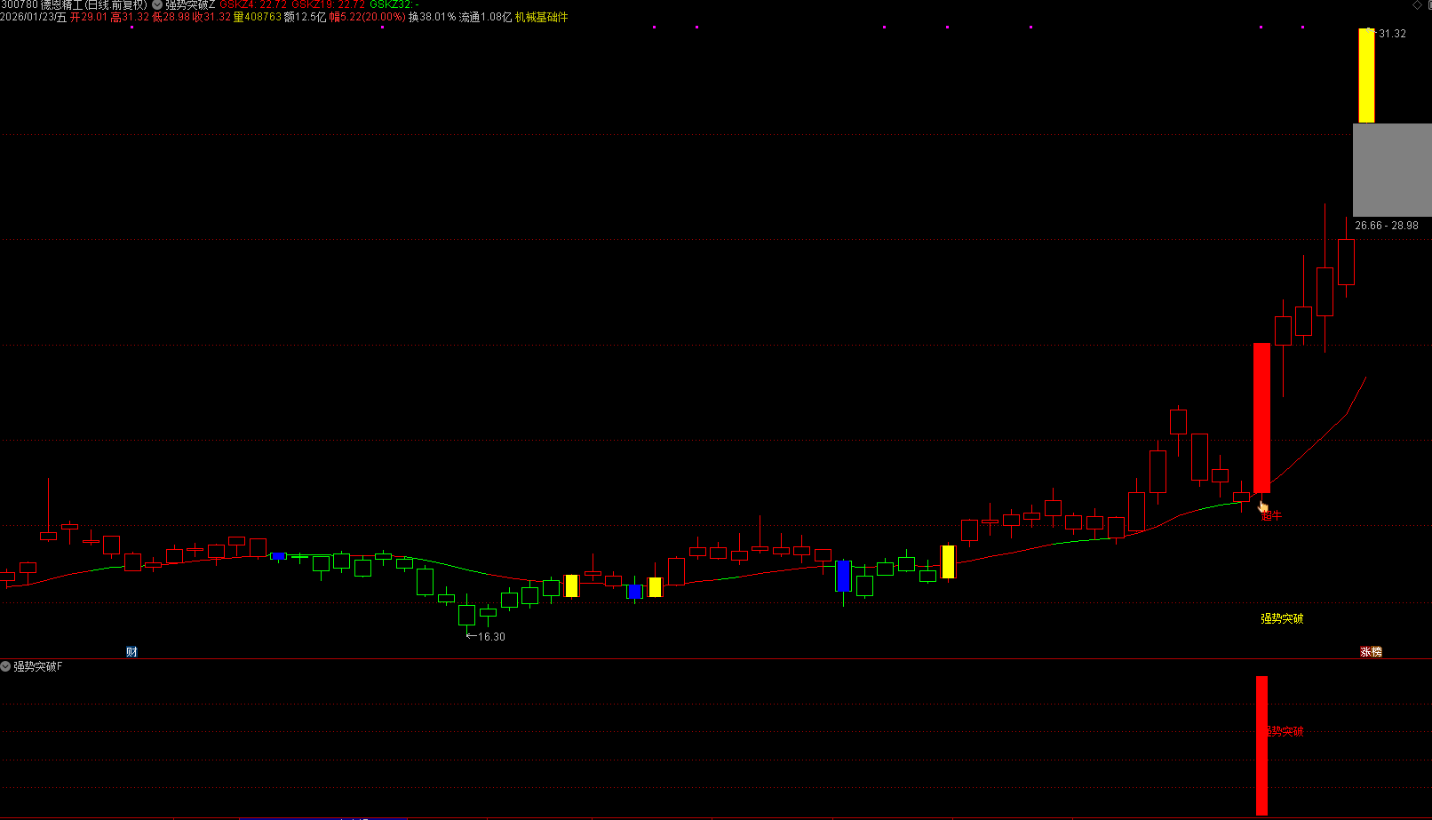Screen dimensions: 1432x820
Task: Click the 机械基础件 sector label
Action: pos(542,17)
